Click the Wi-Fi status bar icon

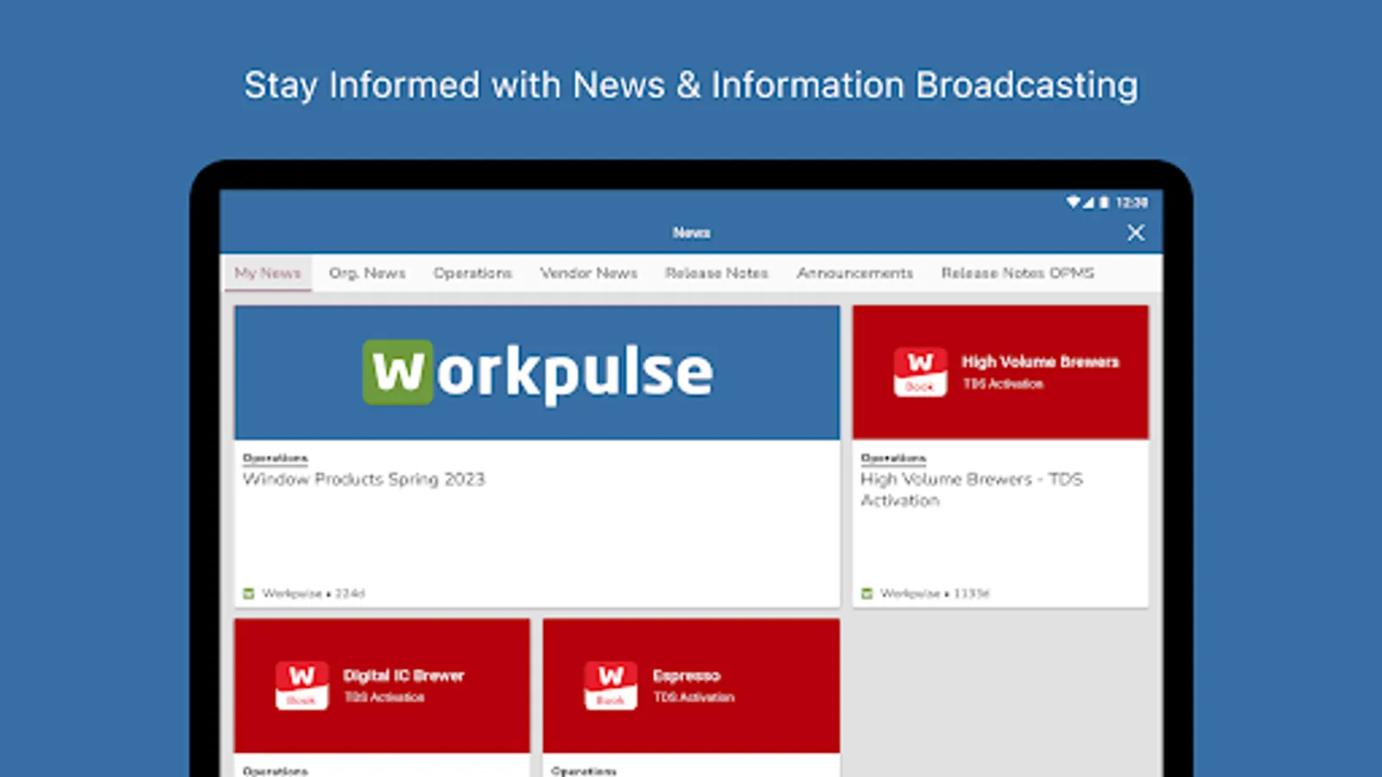(1074, 201)
